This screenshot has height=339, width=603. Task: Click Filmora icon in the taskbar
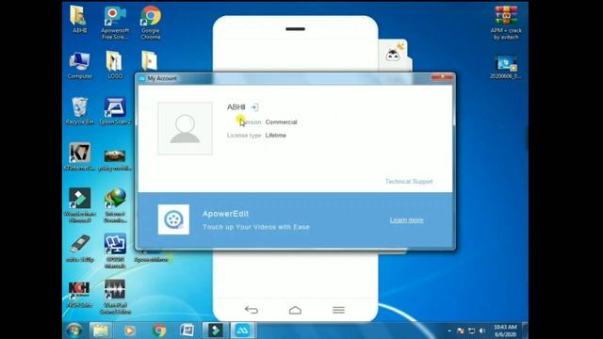pyautogui.click(x=216, y=331)
